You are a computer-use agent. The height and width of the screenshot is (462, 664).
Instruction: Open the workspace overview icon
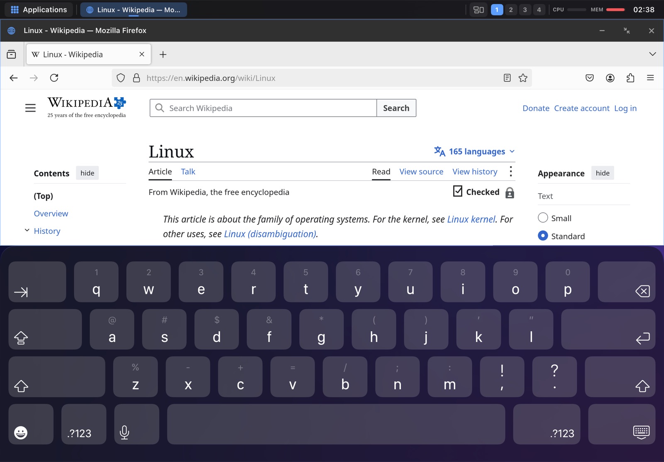(478, 10)
